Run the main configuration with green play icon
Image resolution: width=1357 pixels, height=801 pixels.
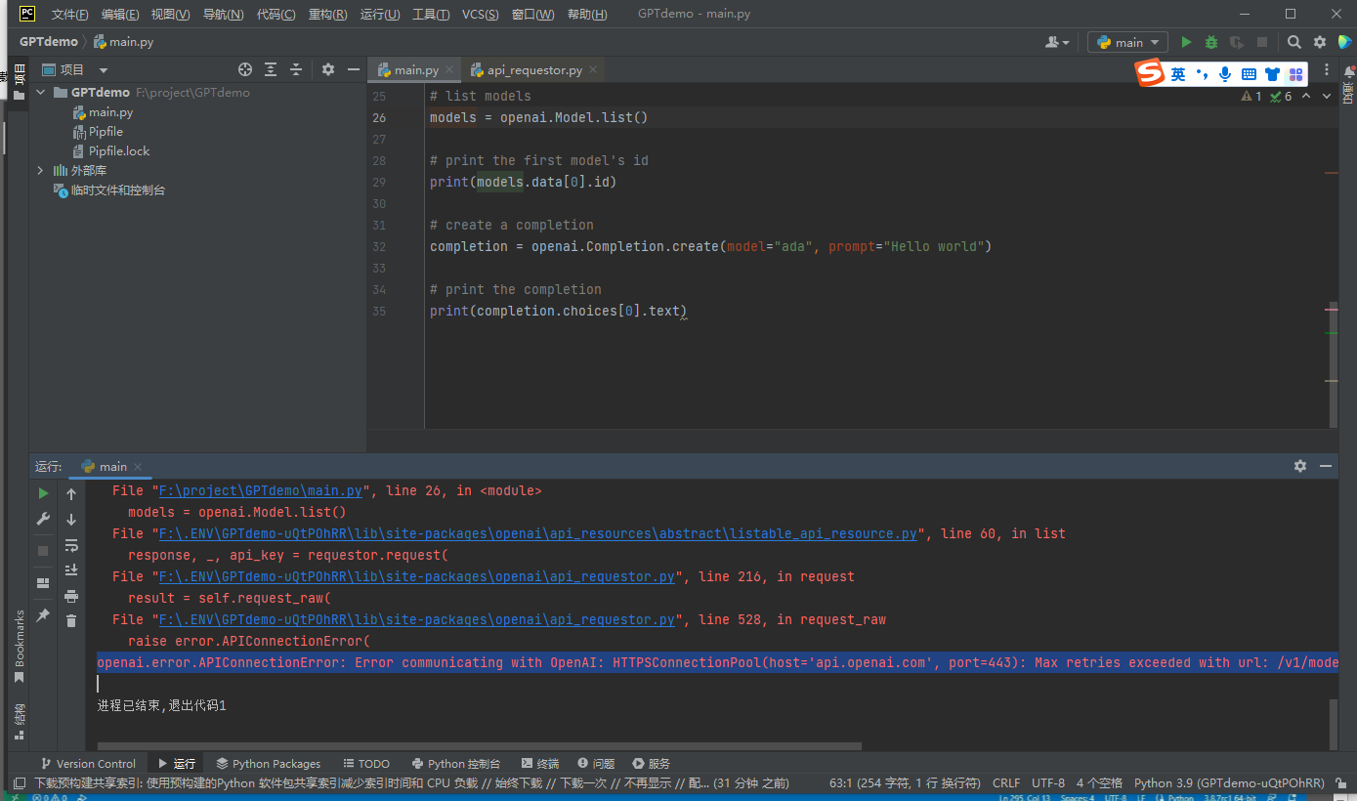tap(1186, 42)
